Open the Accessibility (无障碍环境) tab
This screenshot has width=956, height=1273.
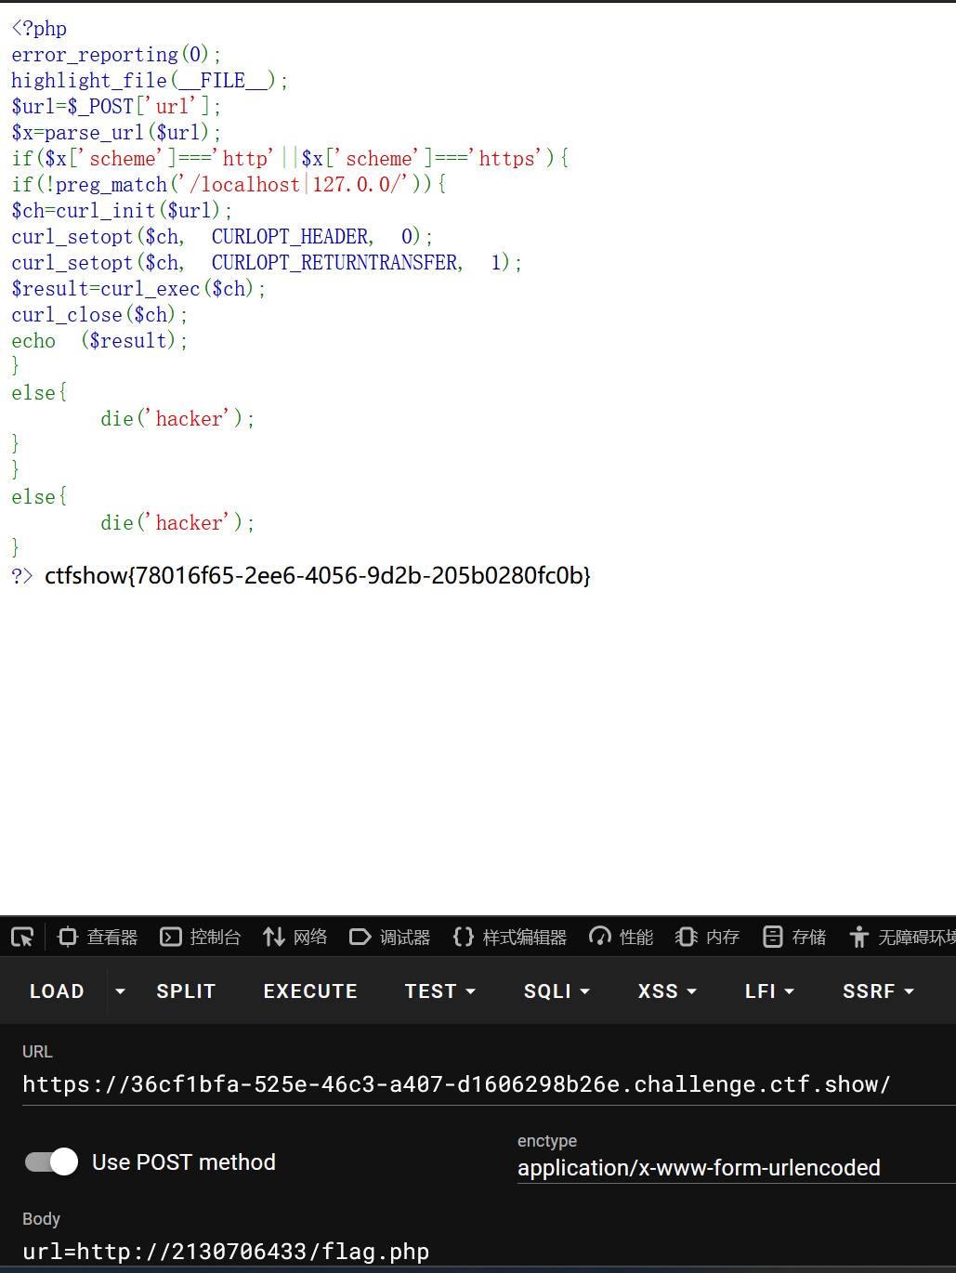pos(903,937)
